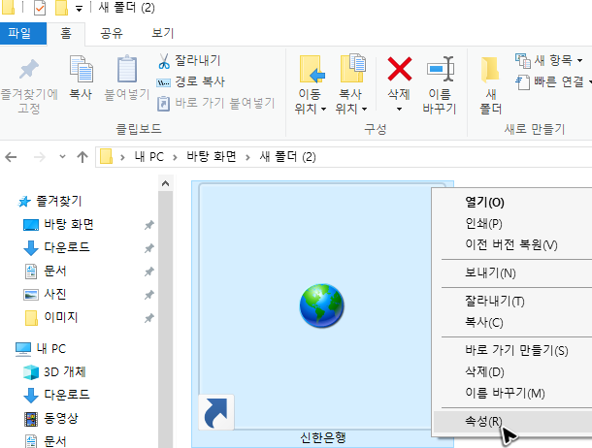
Task: Click the Back navigation arrow
Action: coord(11,157)
